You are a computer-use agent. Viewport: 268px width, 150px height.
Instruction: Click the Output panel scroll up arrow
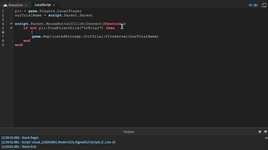pos(266,138)
